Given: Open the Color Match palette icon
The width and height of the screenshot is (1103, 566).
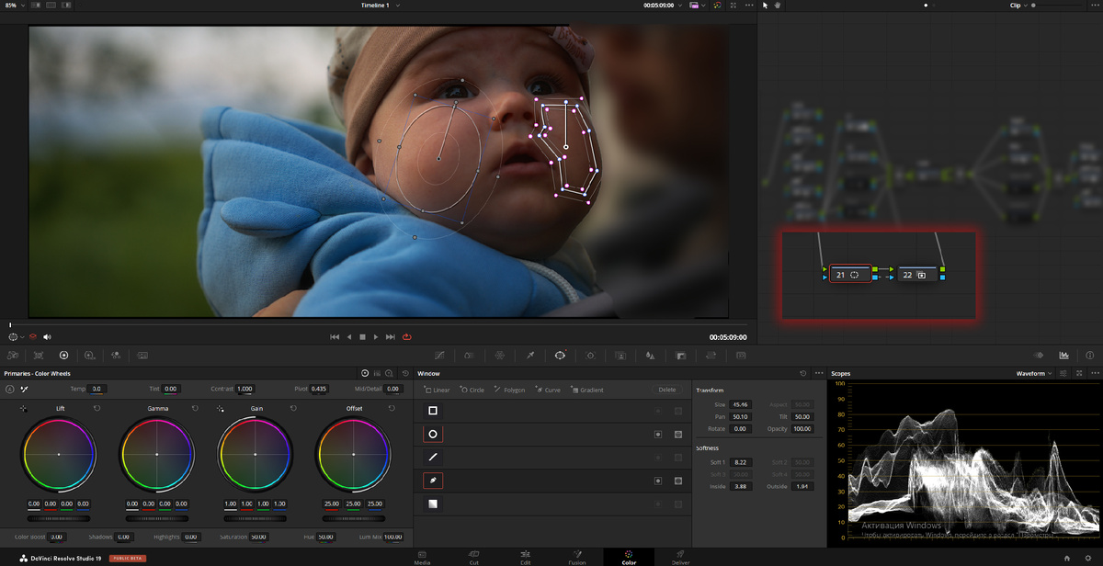Looking at the screenshot, I should click(x=39, y=355).
